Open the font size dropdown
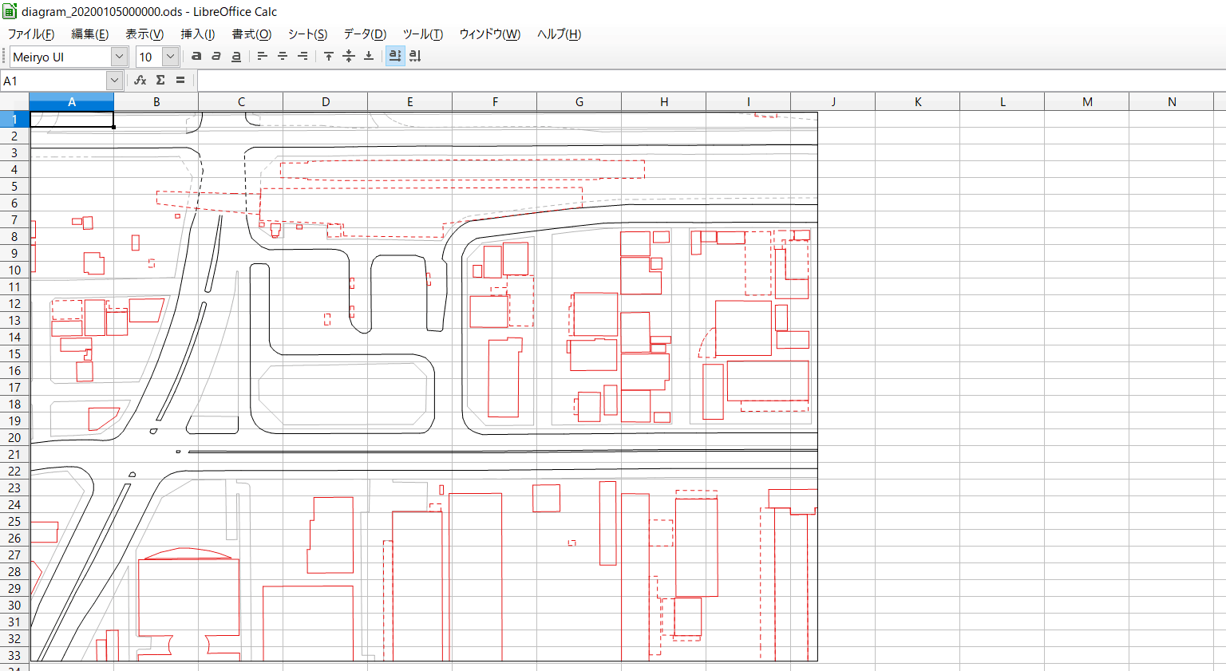 click(170, 57)
